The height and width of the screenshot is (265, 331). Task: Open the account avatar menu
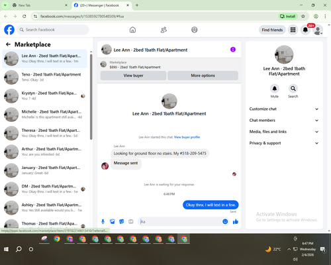pyautogui.click(x=318, y=30)
